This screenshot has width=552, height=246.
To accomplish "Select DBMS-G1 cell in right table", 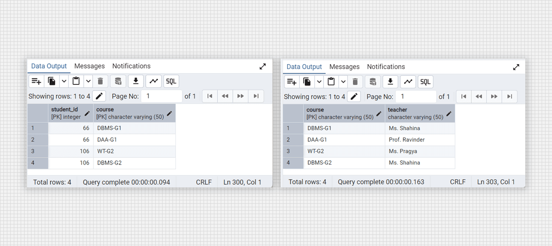I will [x=344, y=128].
